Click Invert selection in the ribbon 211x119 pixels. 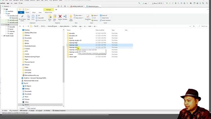point(105,20)
